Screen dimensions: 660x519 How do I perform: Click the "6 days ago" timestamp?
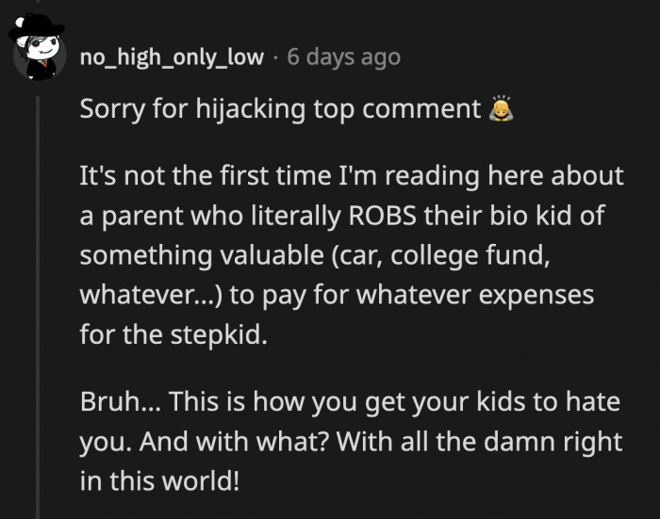343,57
